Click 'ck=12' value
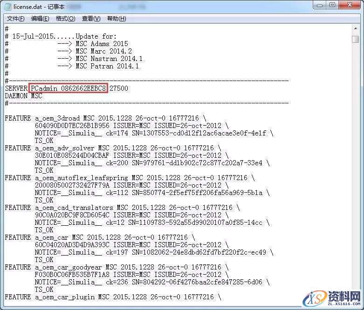Image resolution: width=364 pixels, height=310 pixels. [115, 222]
